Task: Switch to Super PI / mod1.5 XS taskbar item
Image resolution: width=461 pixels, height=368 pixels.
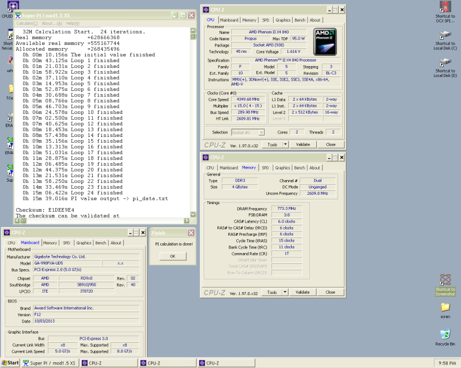Action: coord(50,363)
